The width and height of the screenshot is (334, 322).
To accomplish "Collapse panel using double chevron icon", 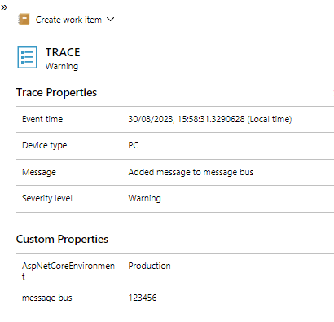I will pyautogui.click(x=4, y=7).
